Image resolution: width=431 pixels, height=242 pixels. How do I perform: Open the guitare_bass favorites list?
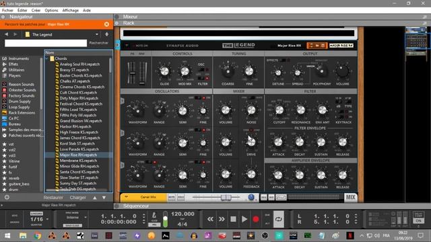point(19,184)
